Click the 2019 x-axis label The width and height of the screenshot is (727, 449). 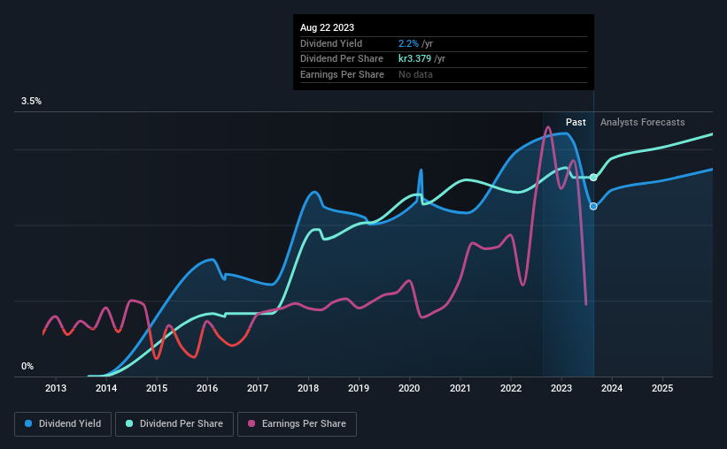click(359, 388)
